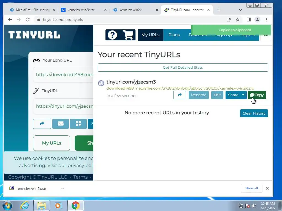Expand the Share dropdown arrow
The image size is (282, 211).
243,95
